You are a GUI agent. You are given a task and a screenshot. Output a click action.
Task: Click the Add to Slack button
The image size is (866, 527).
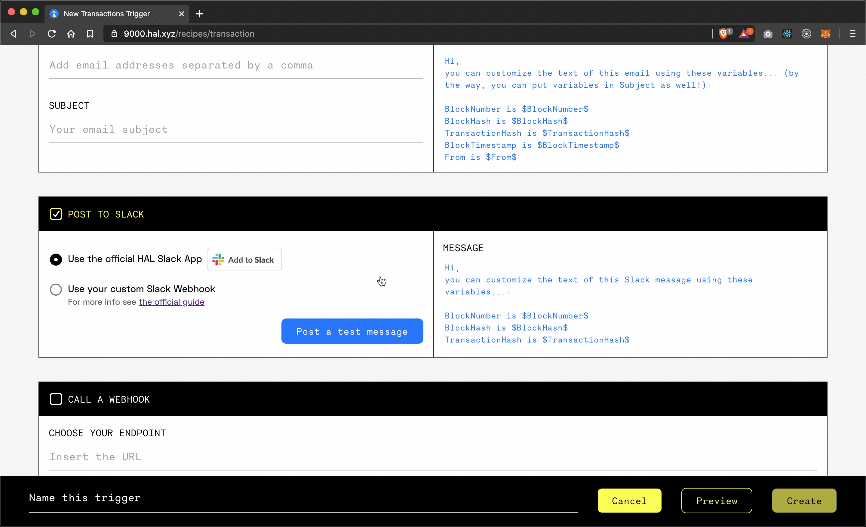(244, 260)
